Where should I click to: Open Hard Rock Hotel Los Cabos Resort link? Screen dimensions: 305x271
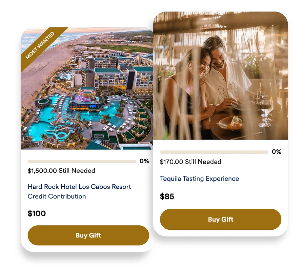79,187
